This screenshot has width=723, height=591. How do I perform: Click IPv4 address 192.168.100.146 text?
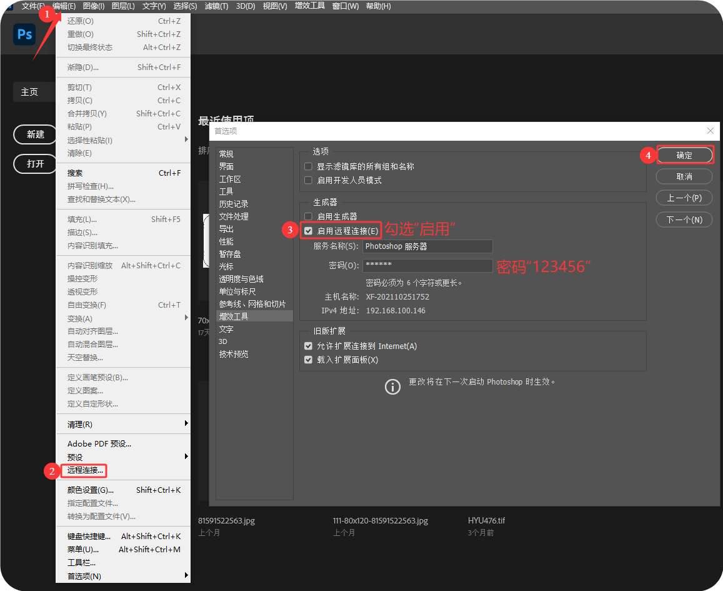pyautogui.click(x=396, y=310)
